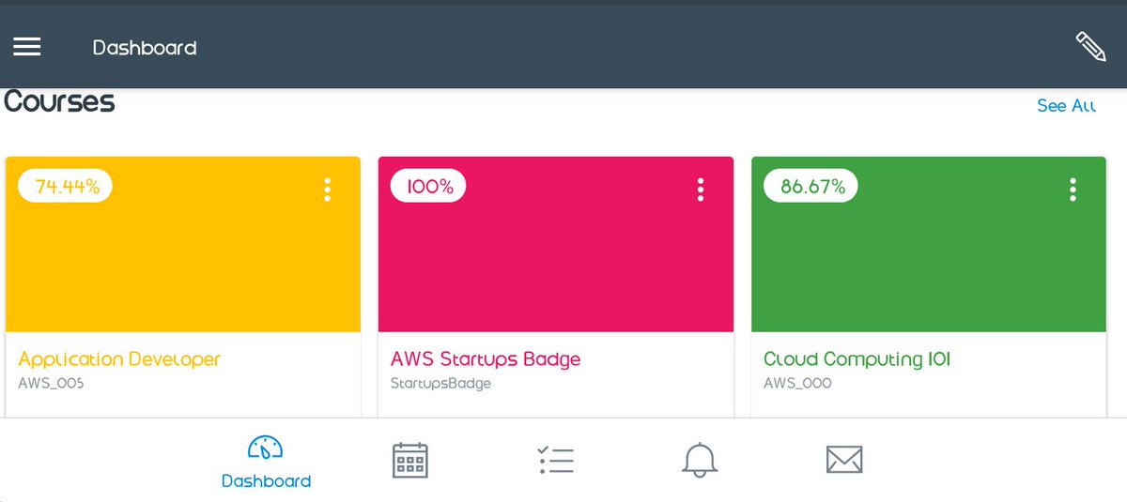Open the calendar tab icon
The width and height of the screenshot is (1127, 502).
pyautogui.click(x=409, y=460)
